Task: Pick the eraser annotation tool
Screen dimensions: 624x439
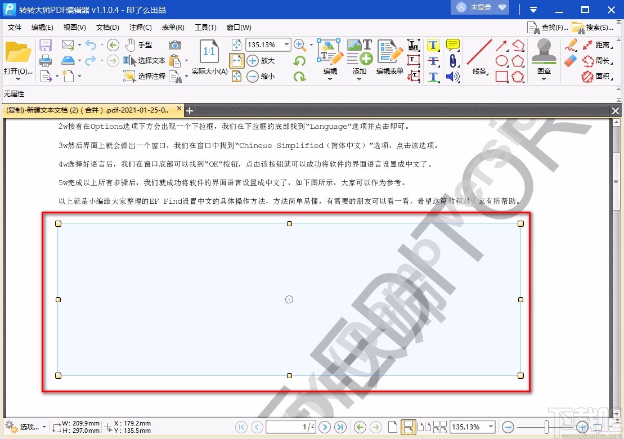Action: coord(569,61)
